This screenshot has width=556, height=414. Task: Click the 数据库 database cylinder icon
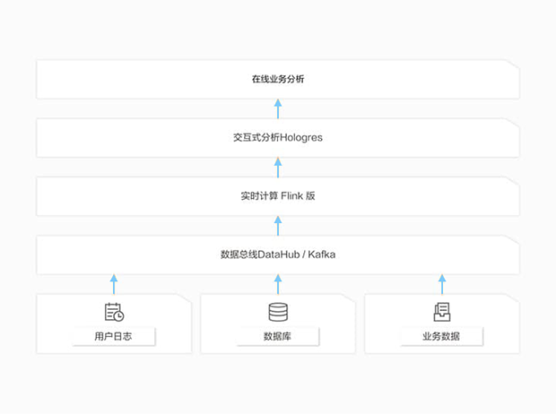tap(278, 312)
